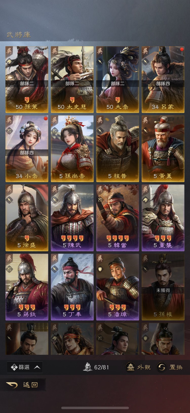
Task: Tap the 62/81 general count label
Action: (x=102, y=367)
